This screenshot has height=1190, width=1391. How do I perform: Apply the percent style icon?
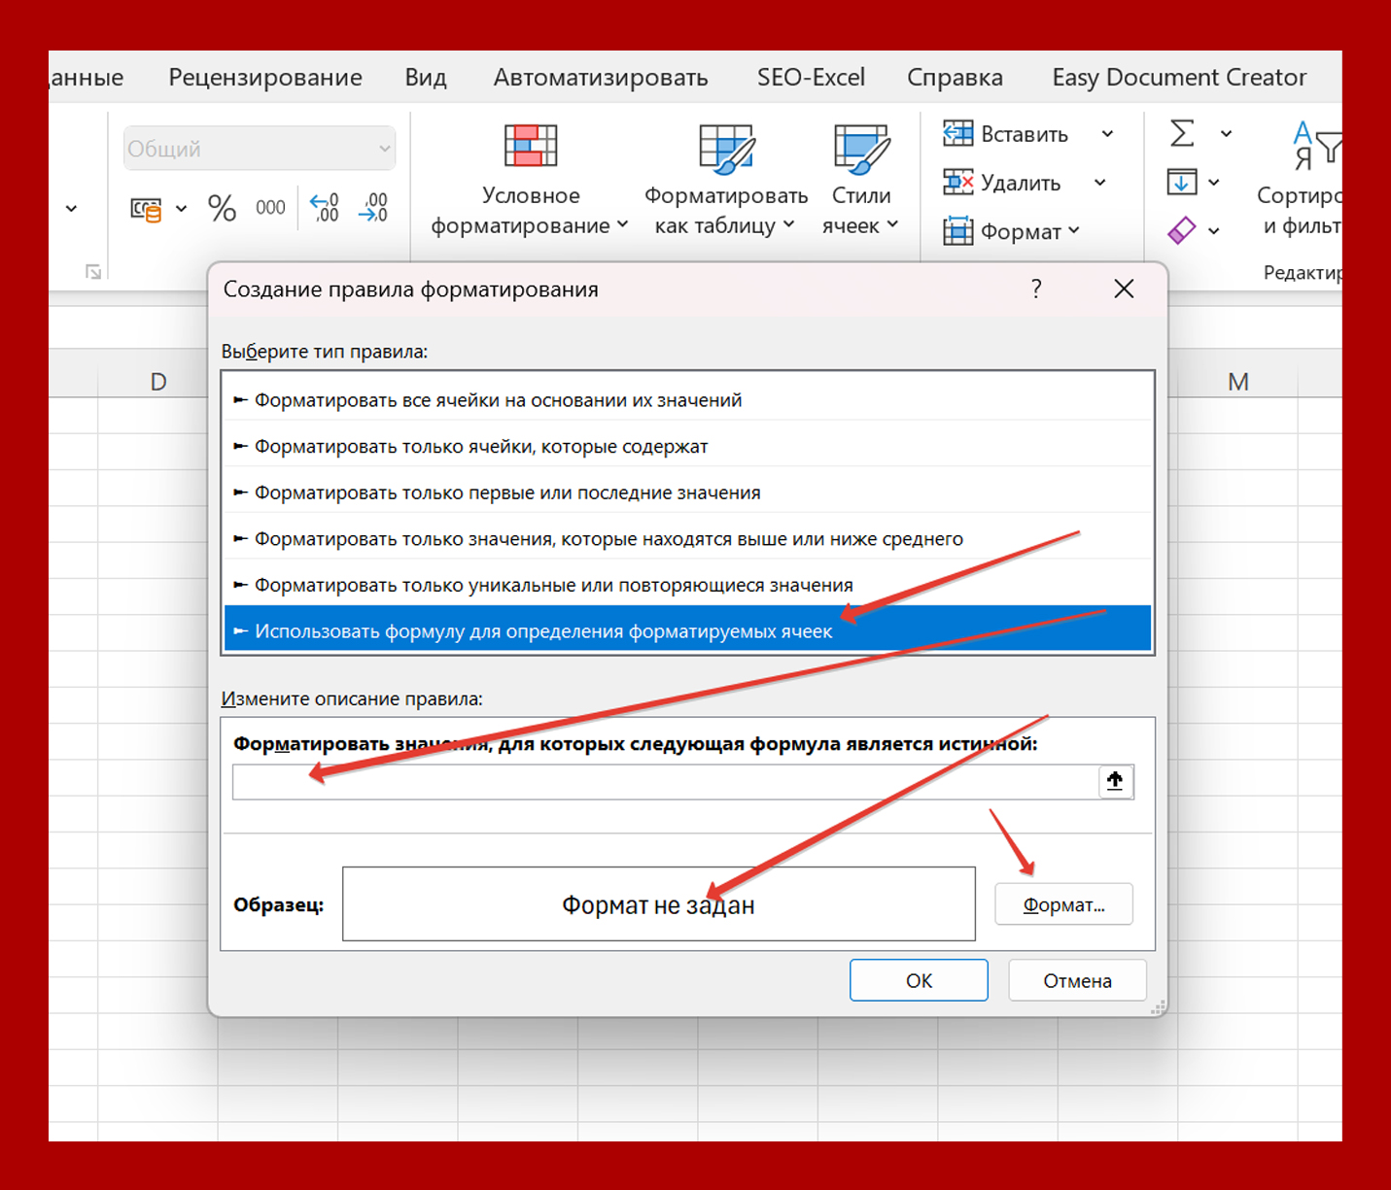coord(222,208)
